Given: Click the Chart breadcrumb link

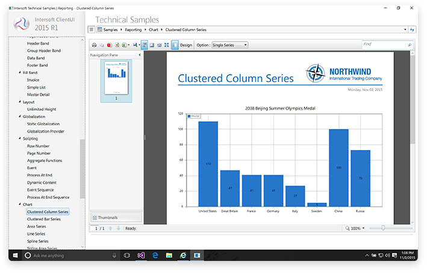Looking at the screenshot, I should pyautogui.click(x=154, y=29).
